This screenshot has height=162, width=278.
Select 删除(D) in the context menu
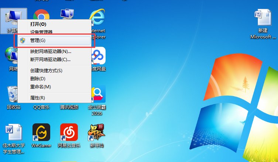click(55, 78)
